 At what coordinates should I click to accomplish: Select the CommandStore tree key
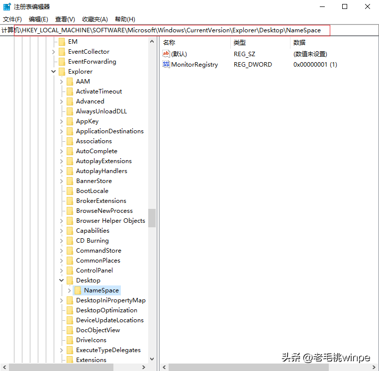coord(98,250)
